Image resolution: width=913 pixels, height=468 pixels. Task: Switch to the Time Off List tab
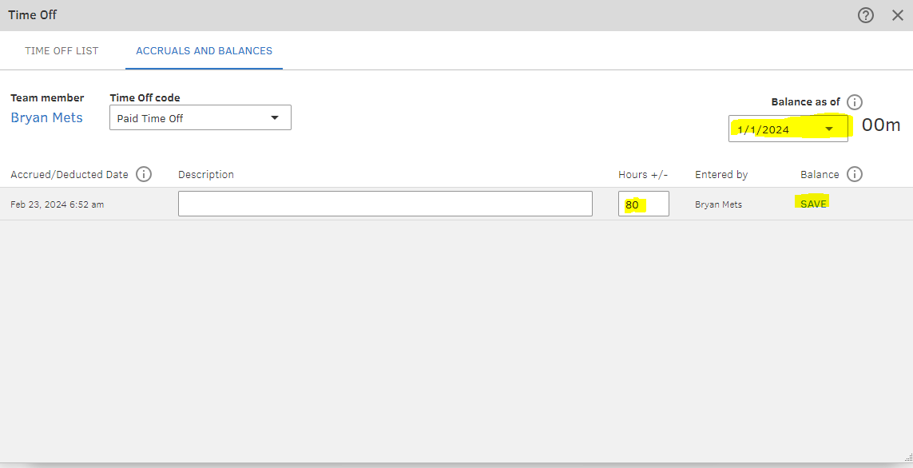pyautogui.click(x=62, y=50)
